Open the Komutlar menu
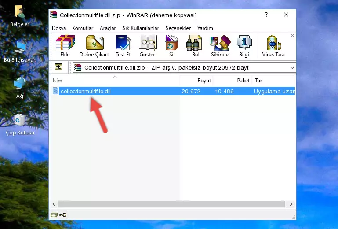 click(x=83, y=28)
